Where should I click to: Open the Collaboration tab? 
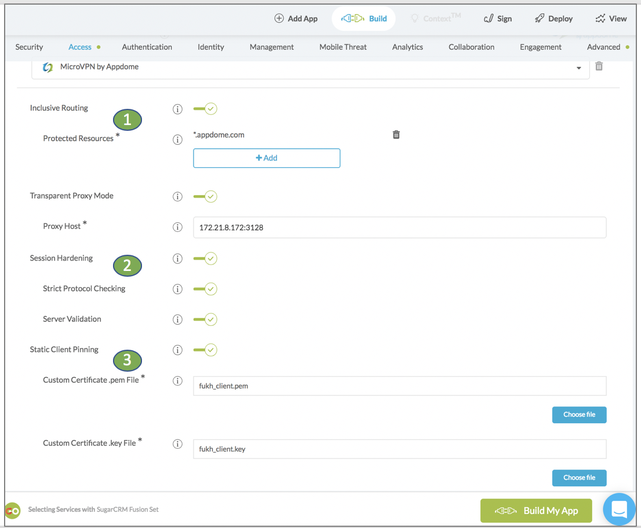(x=471, y=47)
